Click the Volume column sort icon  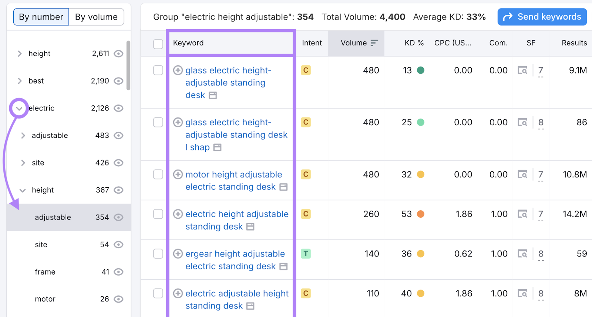point(374,43)
